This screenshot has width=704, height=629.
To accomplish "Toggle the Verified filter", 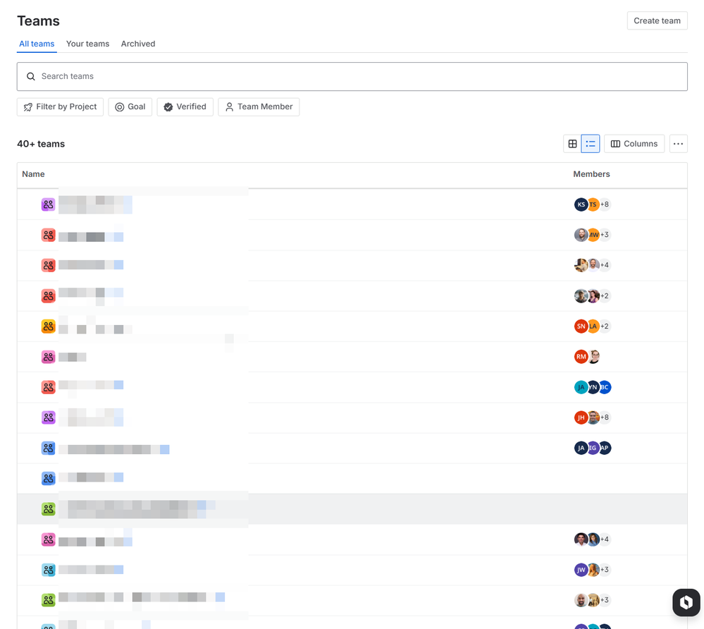I will 185,107.
